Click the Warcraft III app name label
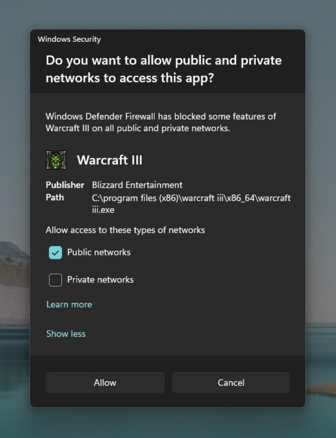The width and height of the screenshot is (336, 438). pyautogui.click(x=109, y=159)
